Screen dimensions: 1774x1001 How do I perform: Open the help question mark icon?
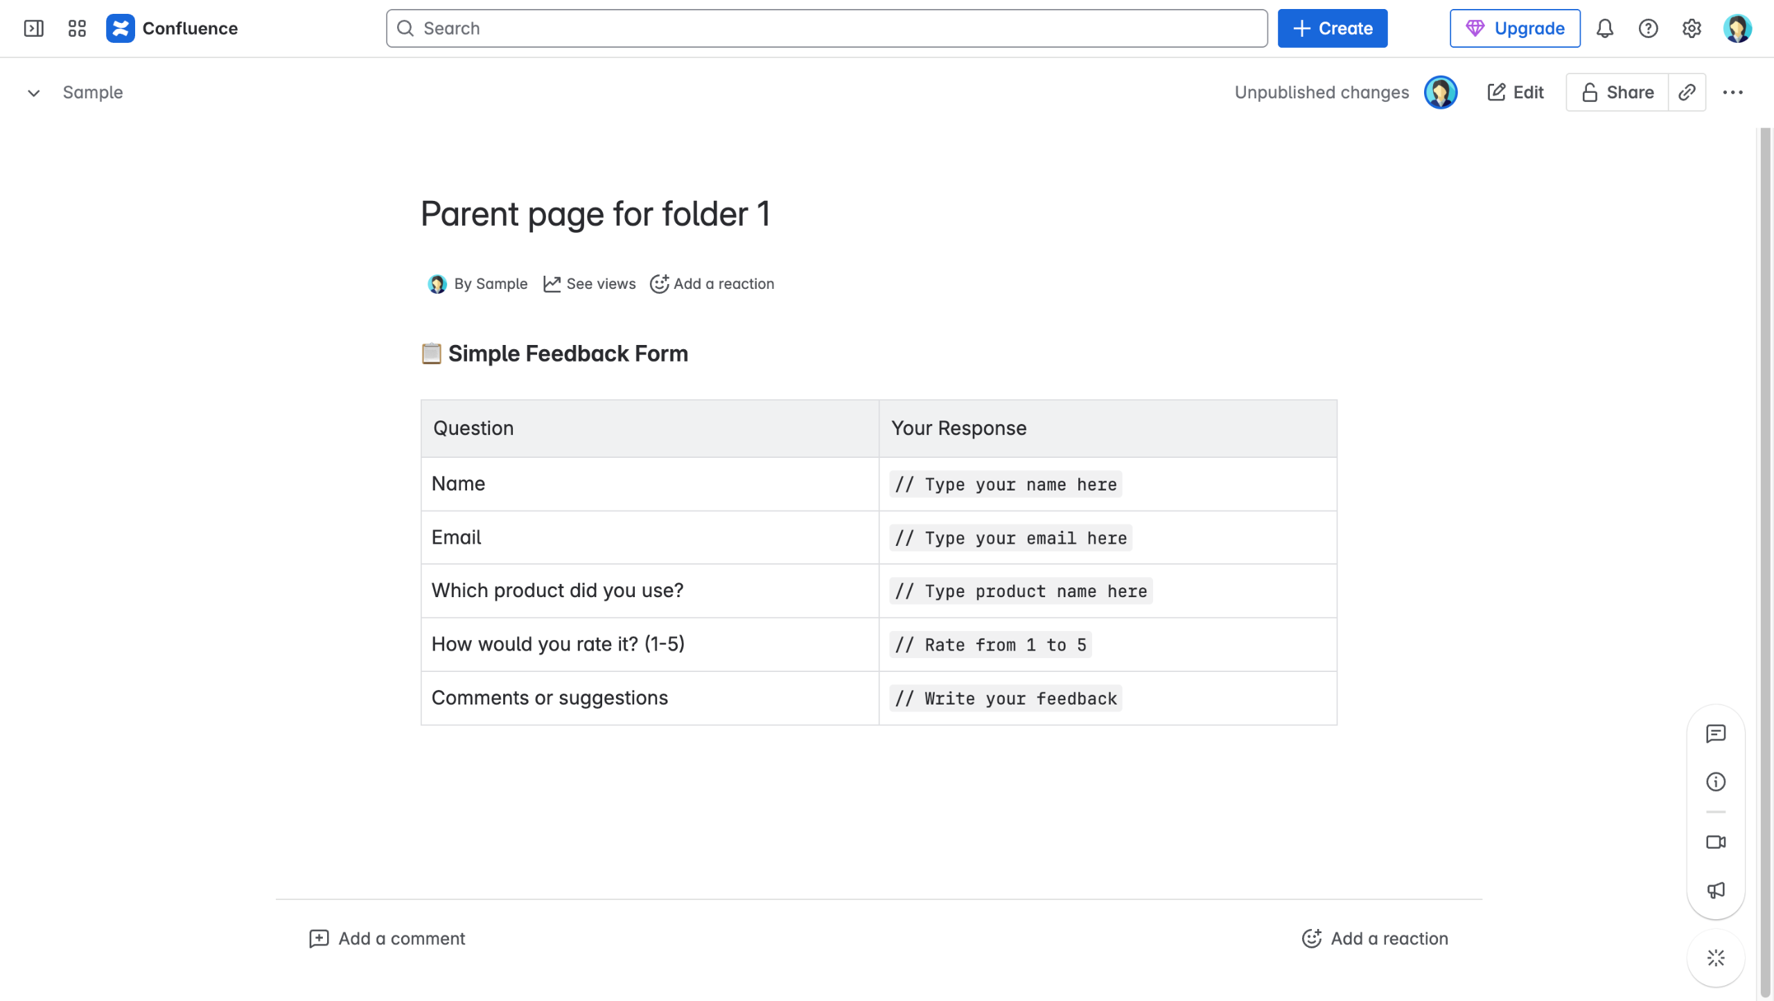(x=1648, y=28)
